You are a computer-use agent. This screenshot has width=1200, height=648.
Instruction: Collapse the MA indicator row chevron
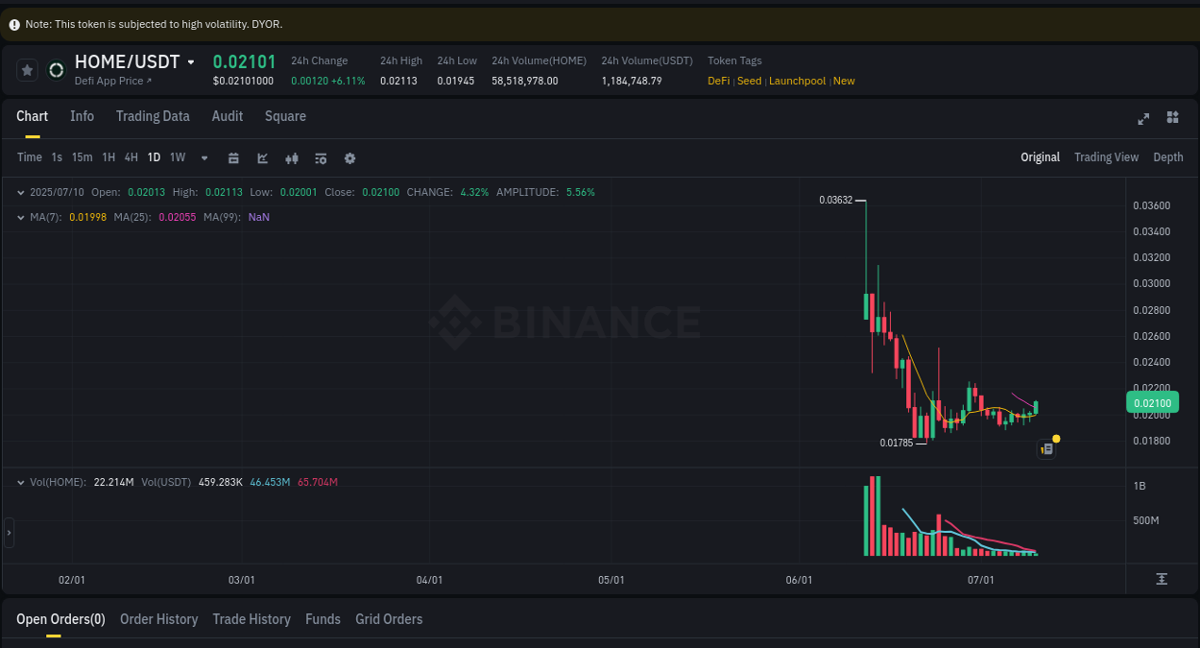(x=20, y=217)
